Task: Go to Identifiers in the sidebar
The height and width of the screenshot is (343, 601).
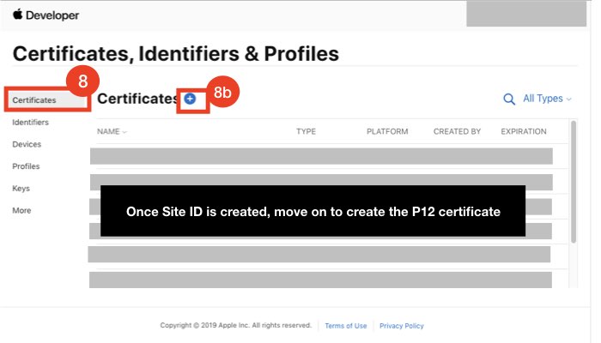Action: coord(30,122)
